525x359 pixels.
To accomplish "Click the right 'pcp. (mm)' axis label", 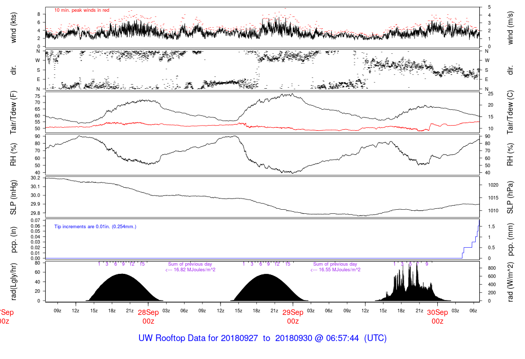I will [x=510, y=240].
